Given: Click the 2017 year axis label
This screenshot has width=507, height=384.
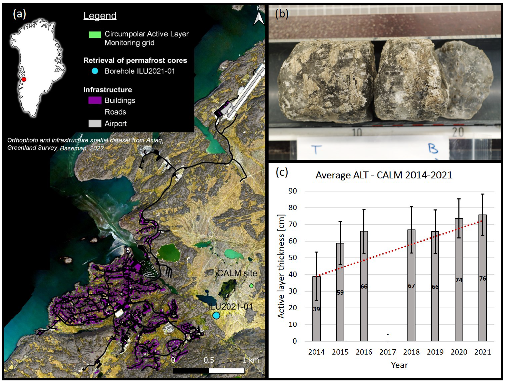Looking at the screenshot, I should point(388,352).
